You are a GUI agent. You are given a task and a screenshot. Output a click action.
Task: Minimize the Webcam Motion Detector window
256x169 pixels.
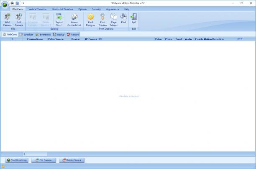pos(233,3)
